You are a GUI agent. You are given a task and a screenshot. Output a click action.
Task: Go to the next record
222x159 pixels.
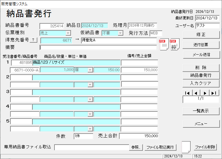[x=205, y=93]
